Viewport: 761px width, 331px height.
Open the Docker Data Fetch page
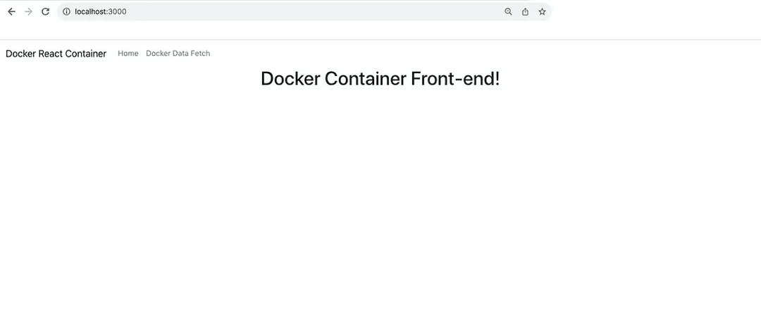pyautogui.click(x=178, y=54)
